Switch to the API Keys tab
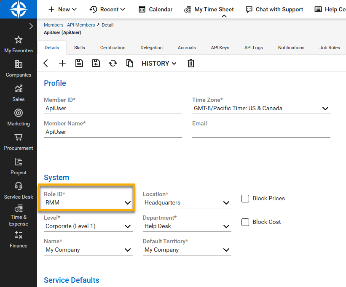 coord(220,48)
